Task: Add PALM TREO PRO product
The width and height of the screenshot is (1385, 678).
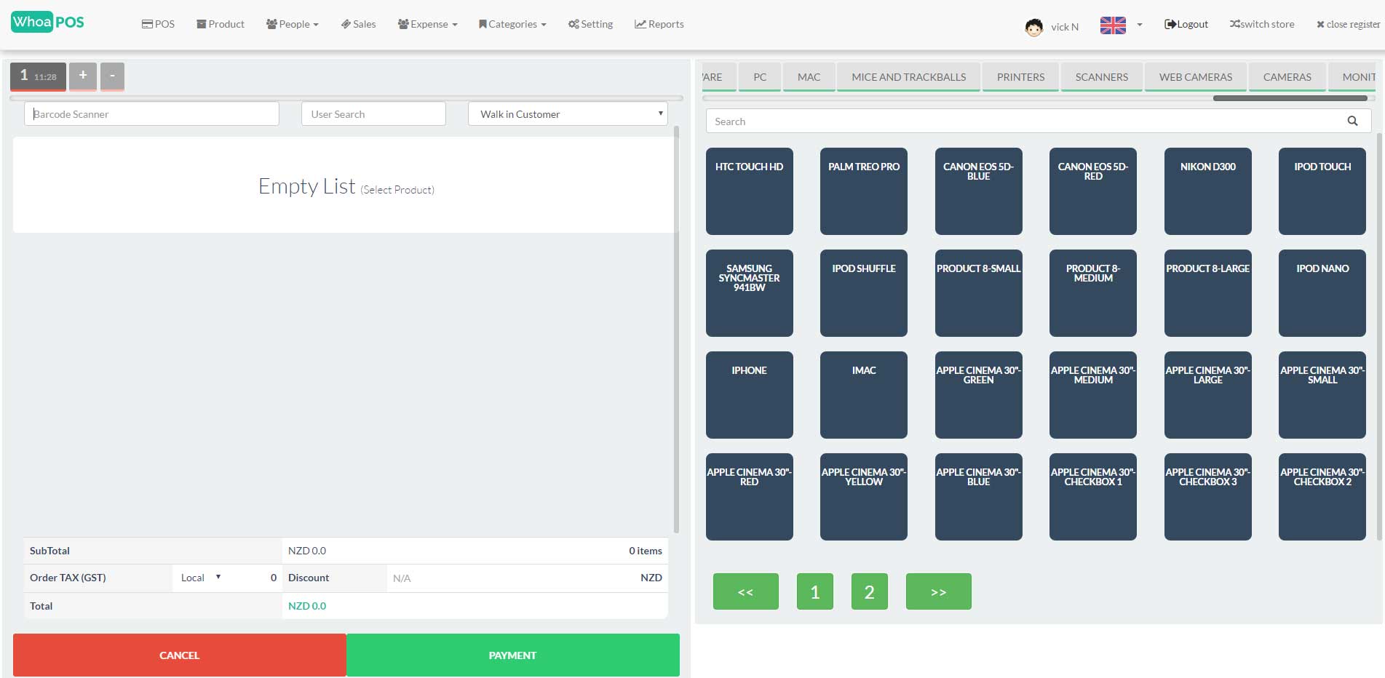Action: point(863,191)
